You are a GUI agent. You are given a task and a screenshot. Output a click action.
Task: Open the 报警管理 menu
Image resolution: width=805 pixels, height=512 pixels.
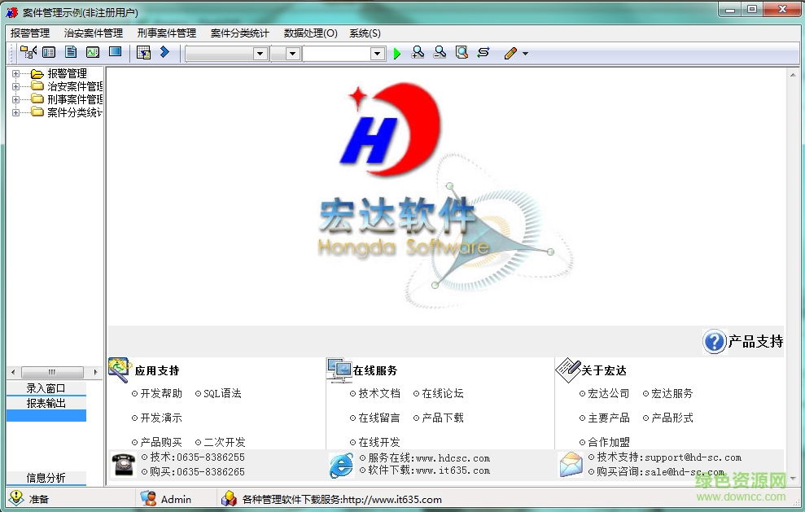pos(30,33)
